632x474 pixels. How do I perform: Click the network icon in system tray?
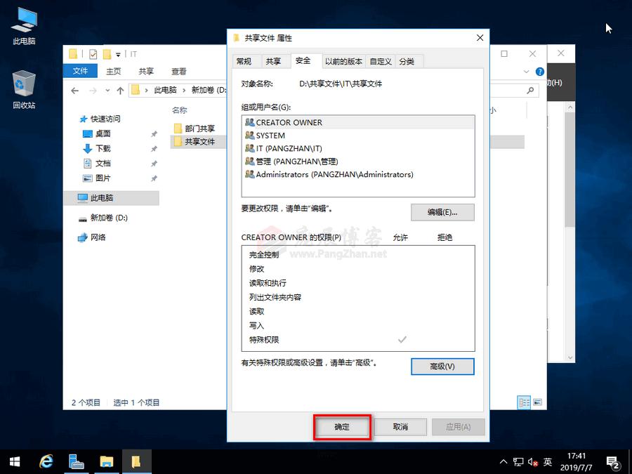point(518,461)
